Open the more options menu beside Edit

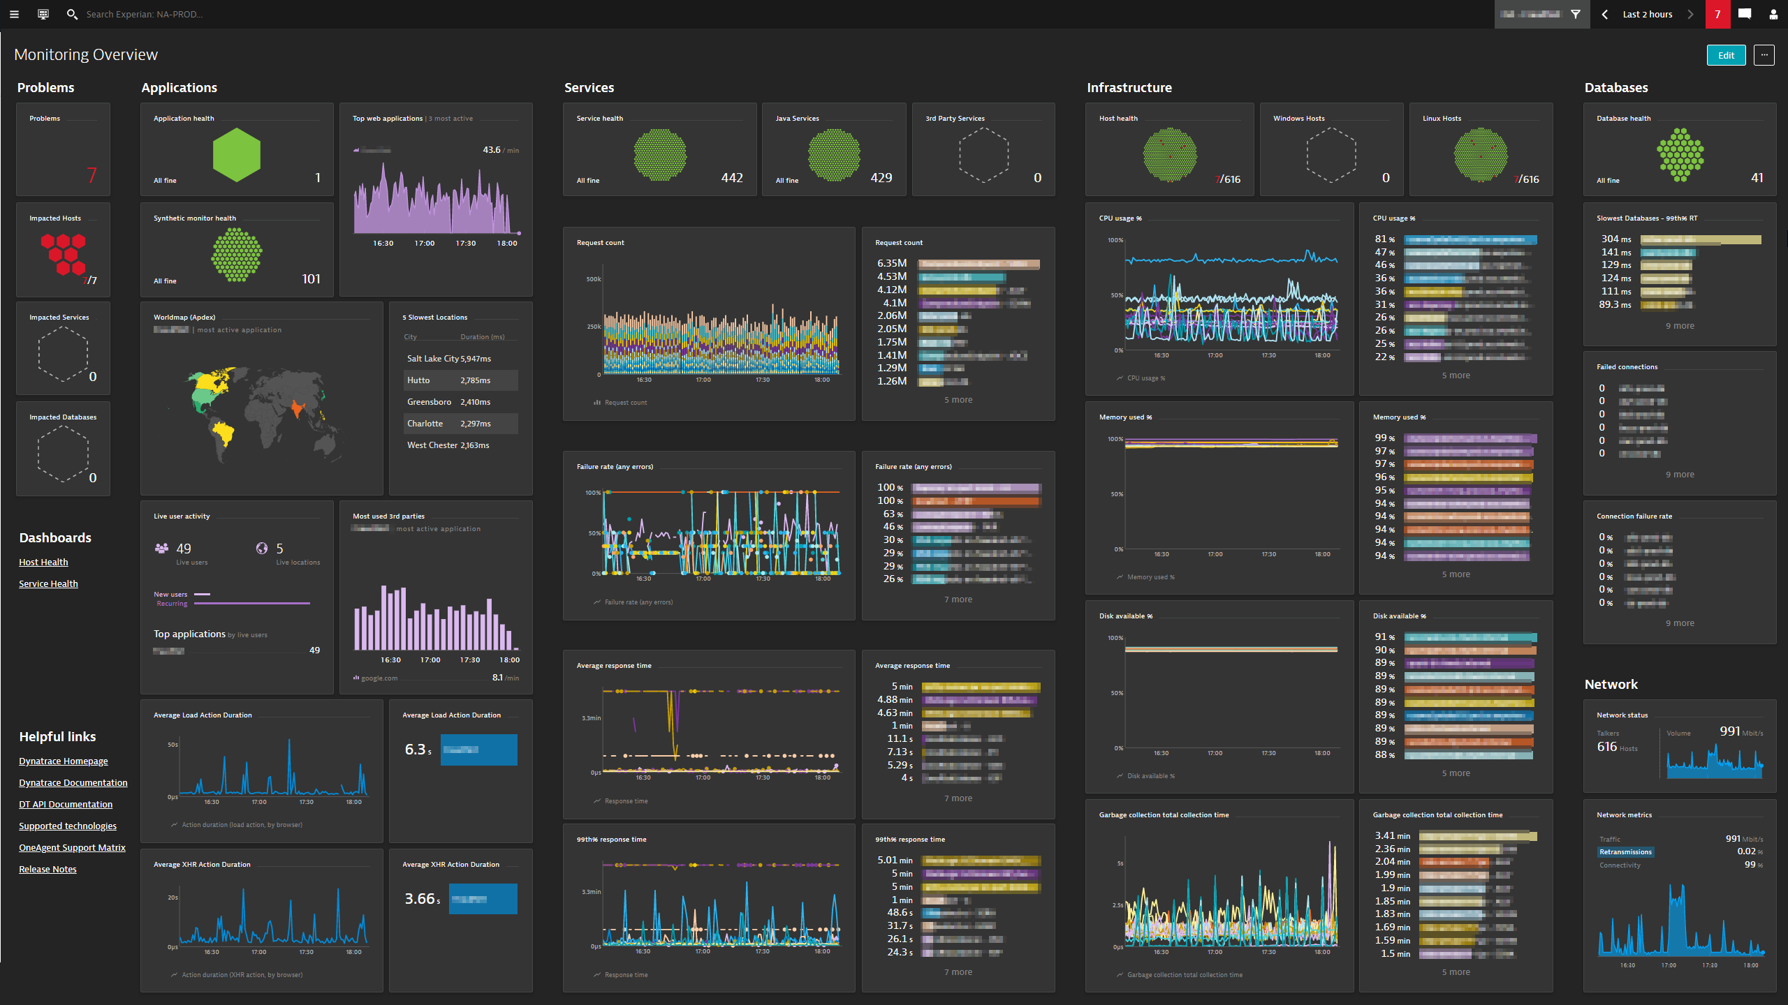(1764, 55)
